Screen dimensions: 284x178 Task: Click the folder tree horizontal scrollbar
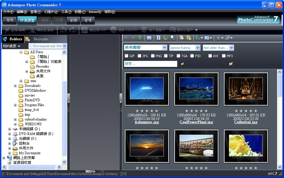pos(32,167)
